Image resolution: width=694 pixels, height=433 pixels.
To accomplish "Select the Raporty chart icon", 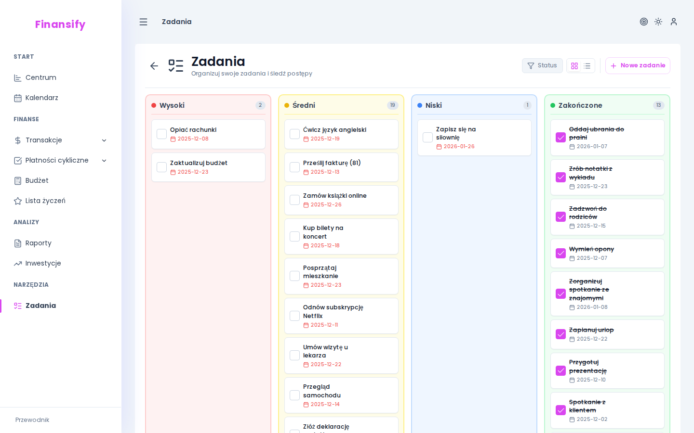I will 17,243.
